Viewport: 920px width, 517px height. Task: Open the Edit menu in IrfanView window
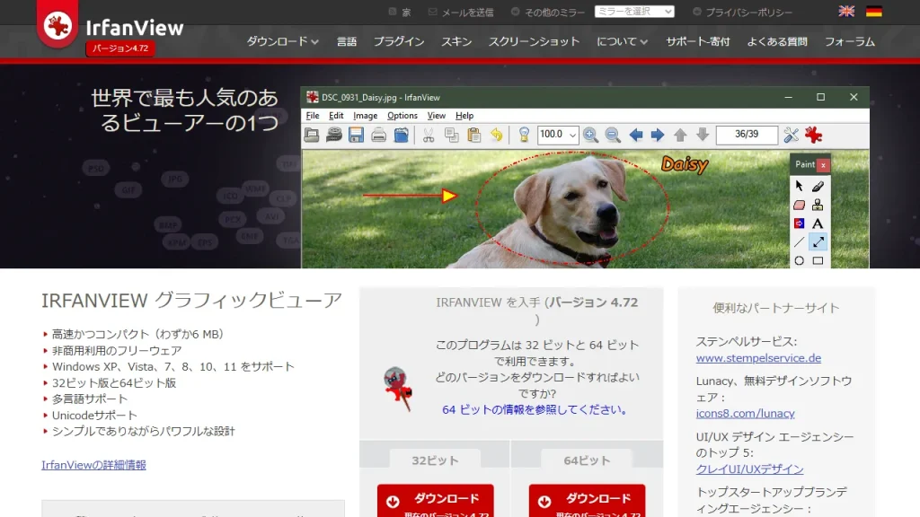click(336, 116)
